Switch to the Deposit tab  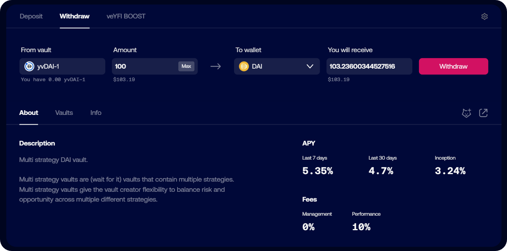point(31,16)
